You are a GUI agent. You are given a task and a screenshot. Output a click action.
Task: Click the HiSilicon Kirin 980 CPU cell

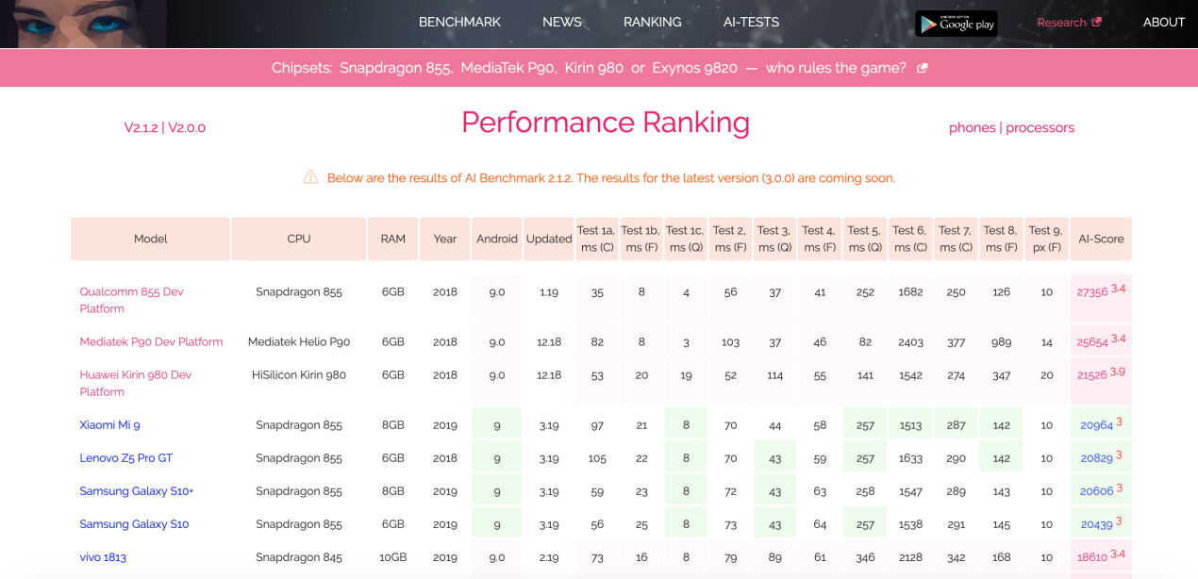tap(299, 374)
